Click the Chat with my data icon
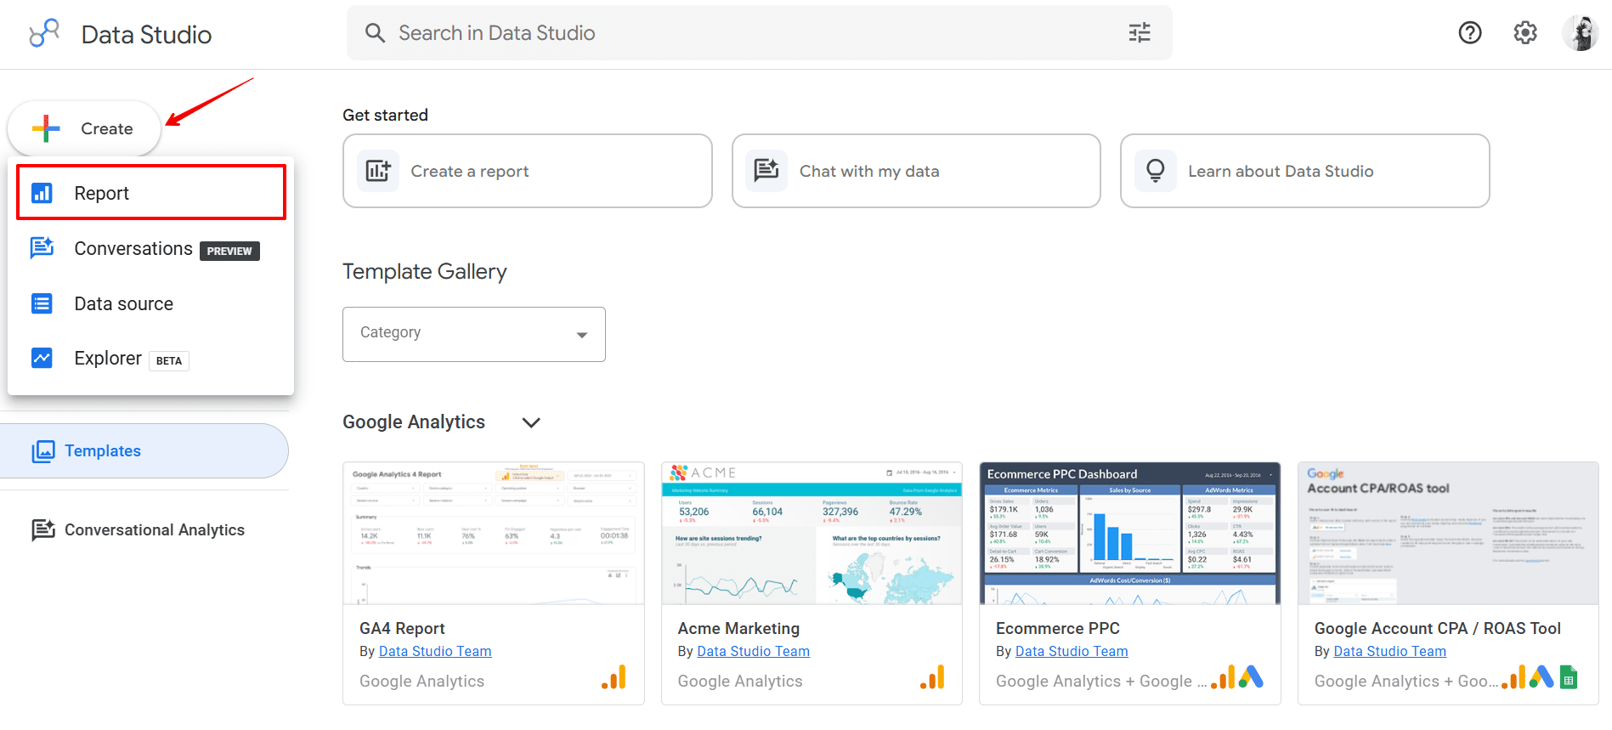The width and height of the screenshot is (1612, 730). point(766,171)
